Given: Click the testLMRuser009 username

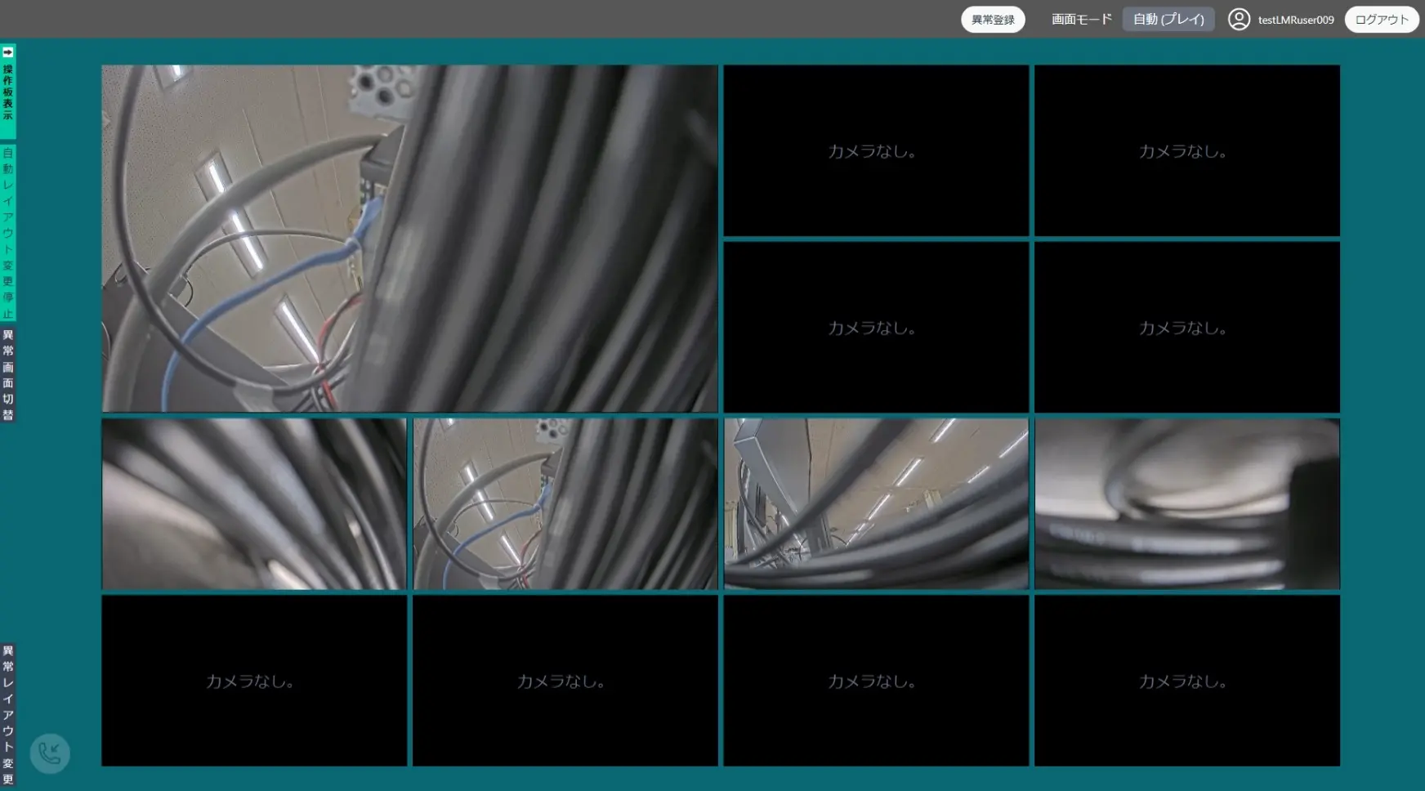Looking at the screenshot, I should (1295, 20).
